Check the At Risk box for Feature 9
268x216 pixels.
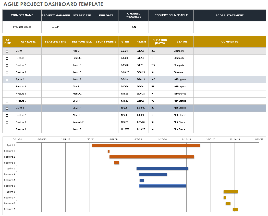point(8,129)
